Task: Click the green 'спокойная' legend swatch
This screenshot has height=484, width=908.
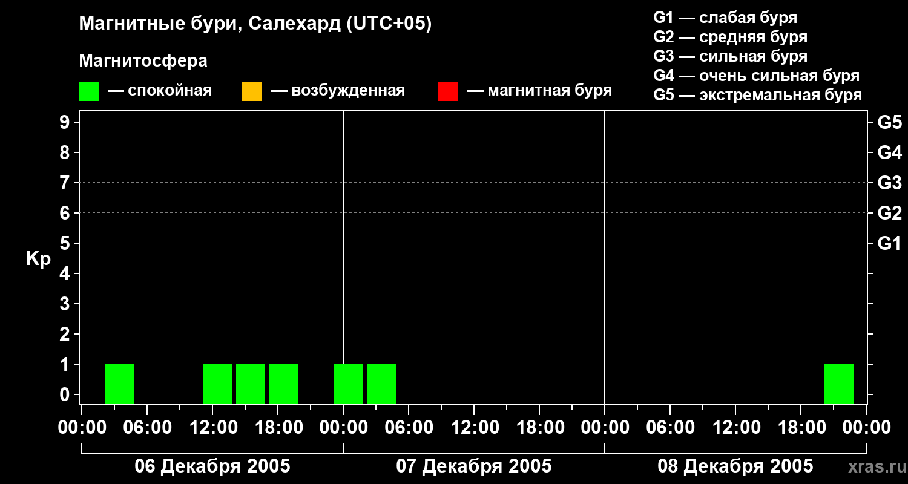Action: [88, 91]
